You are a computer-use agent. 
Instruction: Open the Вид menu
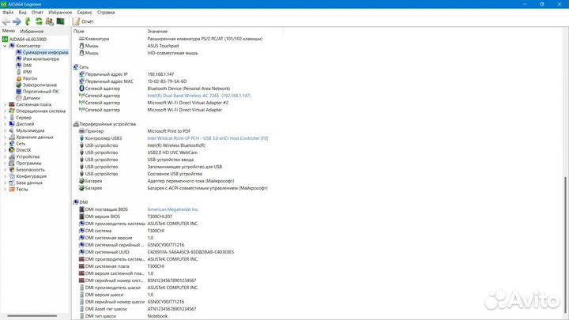(22, 13)
